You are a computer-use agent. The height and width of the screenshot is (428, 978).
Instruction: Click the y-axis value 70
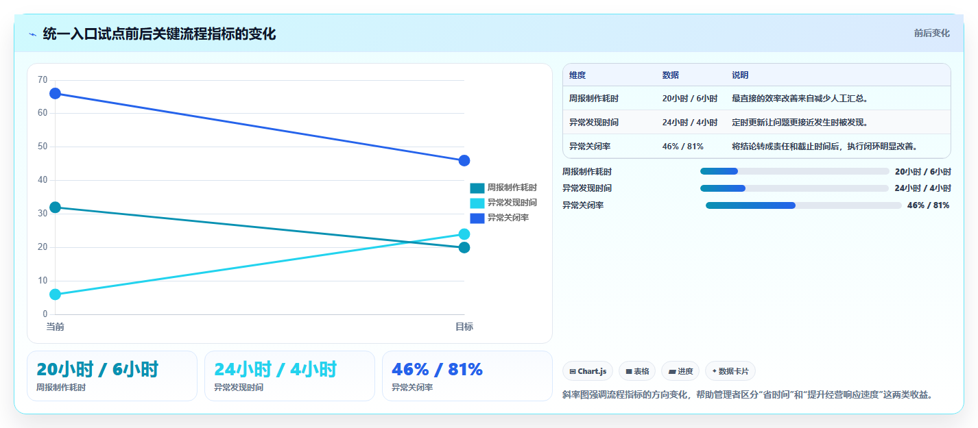43,80
